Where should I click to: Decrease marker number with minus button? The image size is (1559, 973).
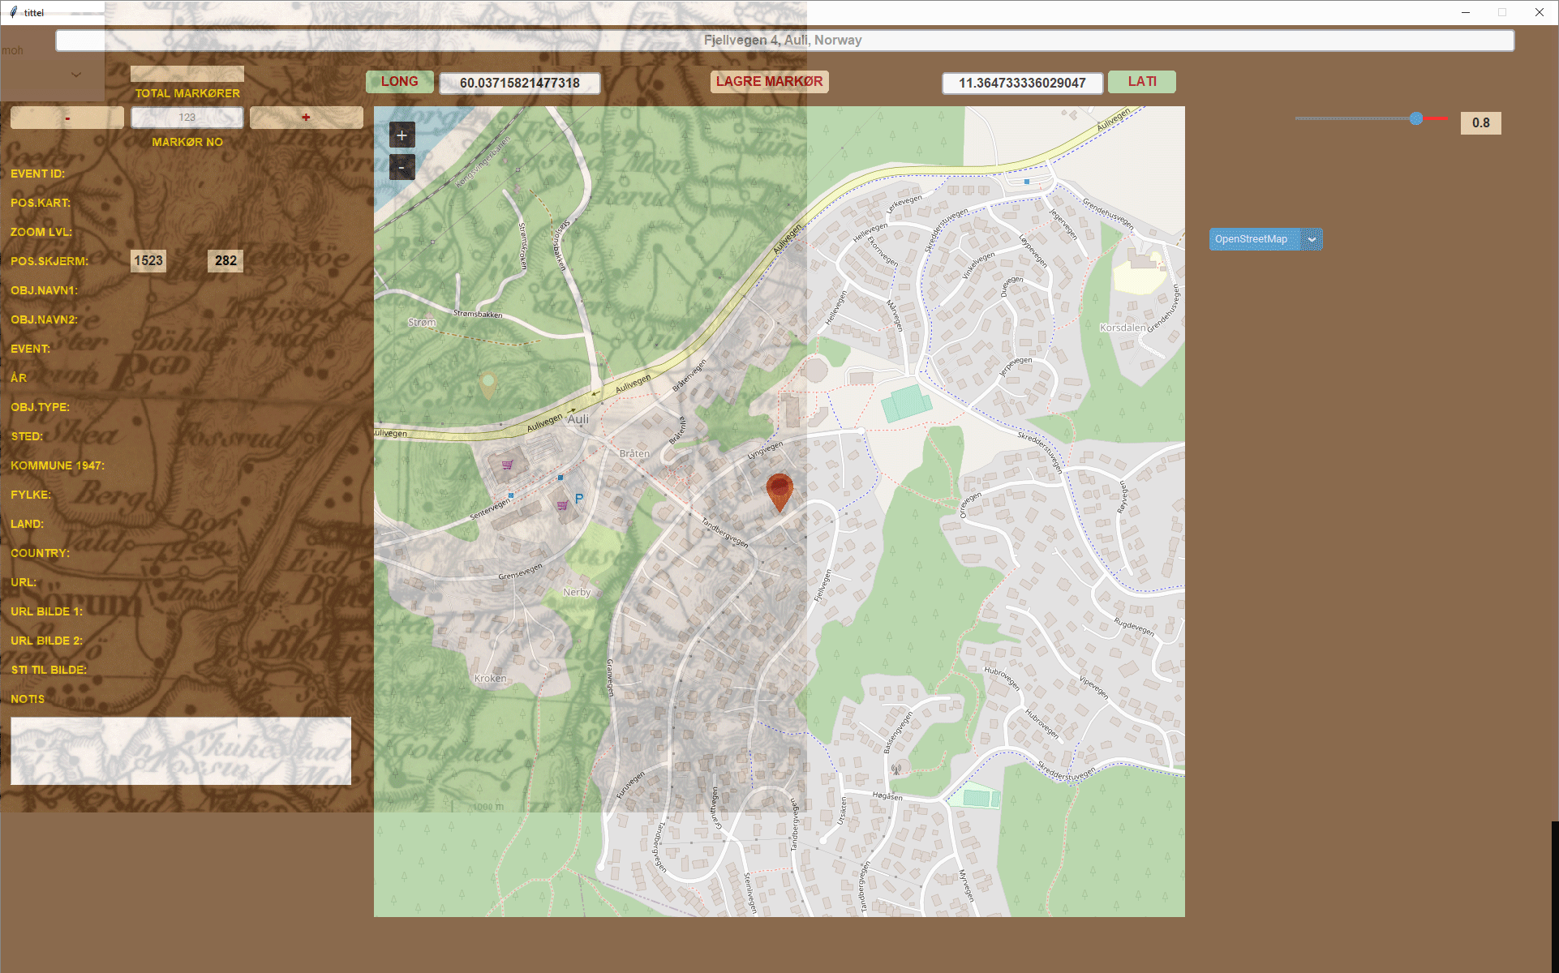tap(67, 118)
